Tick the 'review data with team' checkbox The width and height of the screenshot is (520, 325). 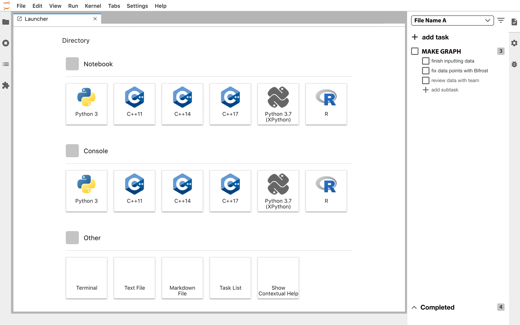[x=425, y=80]
